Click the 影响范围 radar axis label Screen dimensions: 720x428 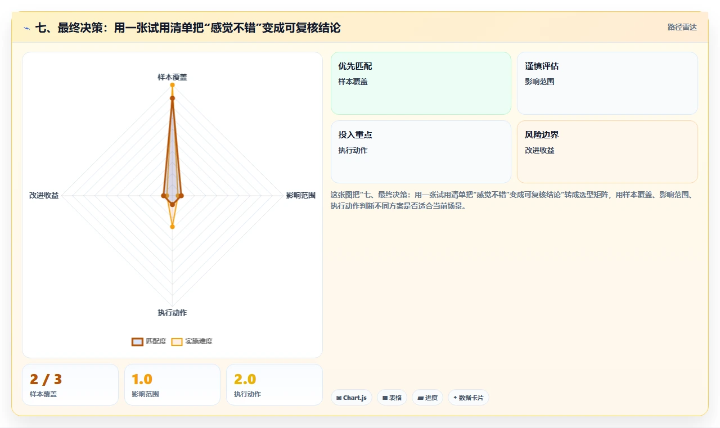[301, 196]
